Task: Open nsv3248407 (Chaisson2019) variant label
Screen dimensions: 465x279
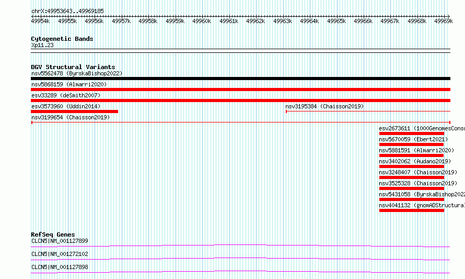Action: (418, 172)
